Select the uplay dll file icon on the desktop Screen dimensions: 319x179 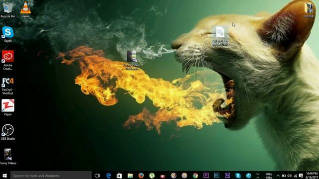(220, 36)
